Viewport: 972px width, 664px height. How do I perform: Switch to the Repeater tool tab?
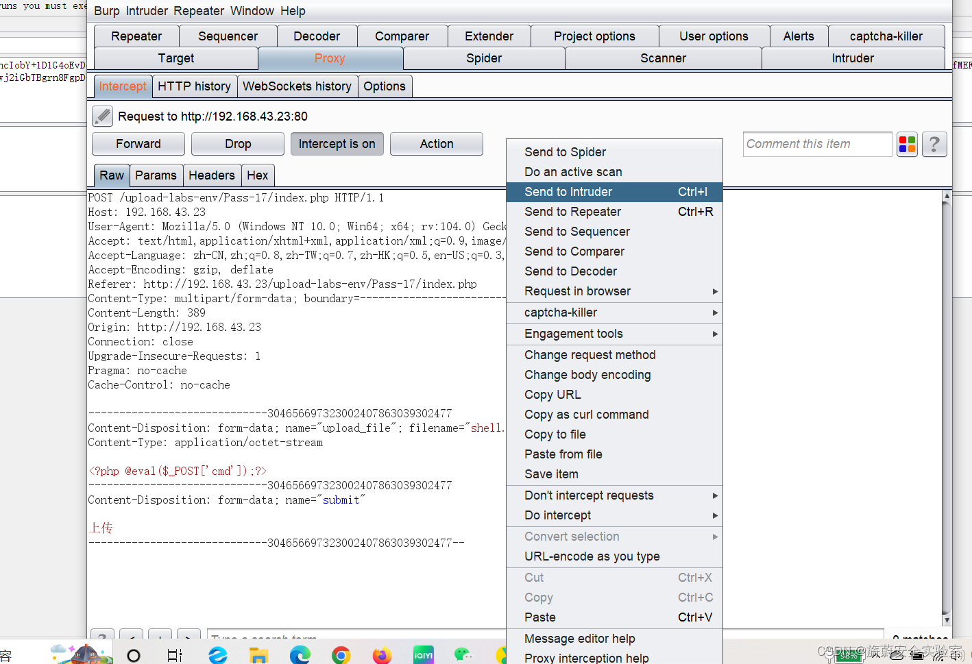136,36
